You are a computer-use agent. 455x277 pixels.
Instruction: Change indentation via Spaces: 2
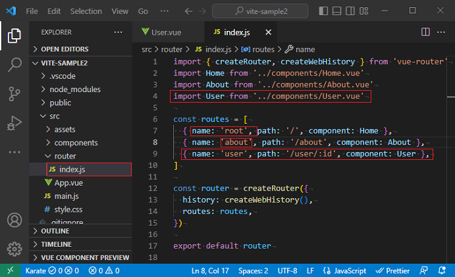click(253, 270)
